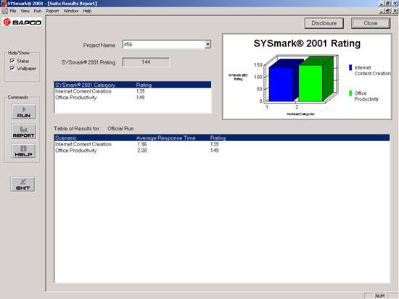Click the Average Response Time column header
The image size is (399, 299).
[x=165, y=138]
